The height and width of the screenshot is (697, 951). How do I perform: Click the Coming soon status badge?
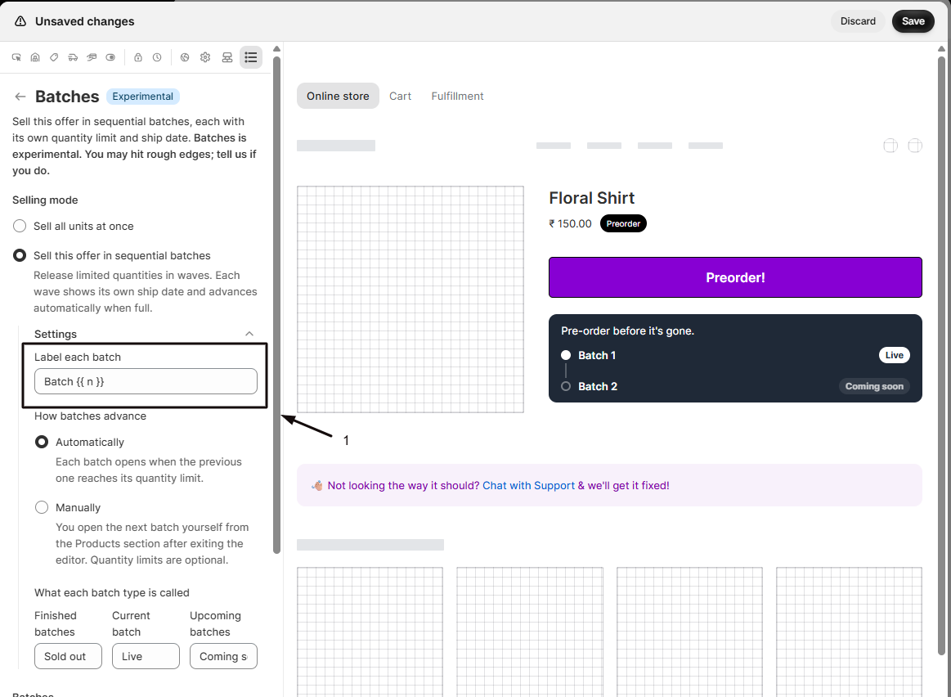coord(874,386)
